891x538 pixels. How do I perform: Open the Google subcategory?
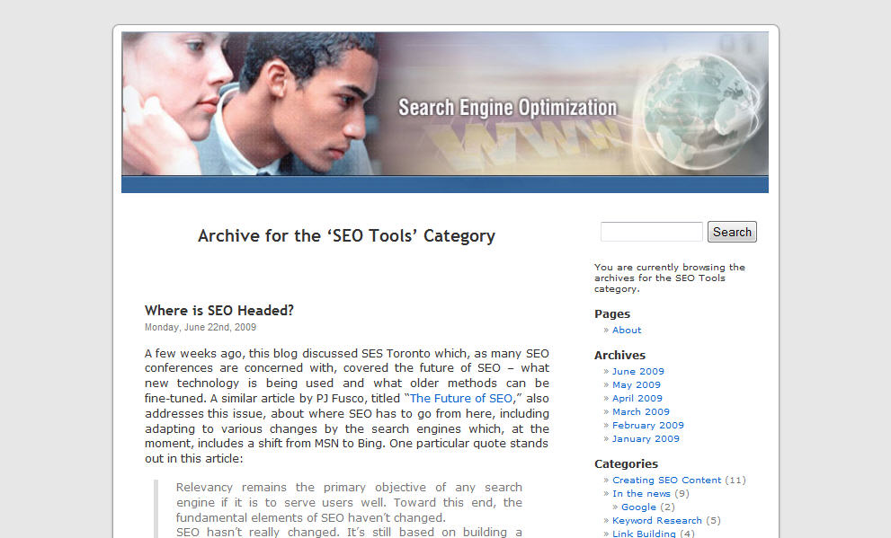637,507
